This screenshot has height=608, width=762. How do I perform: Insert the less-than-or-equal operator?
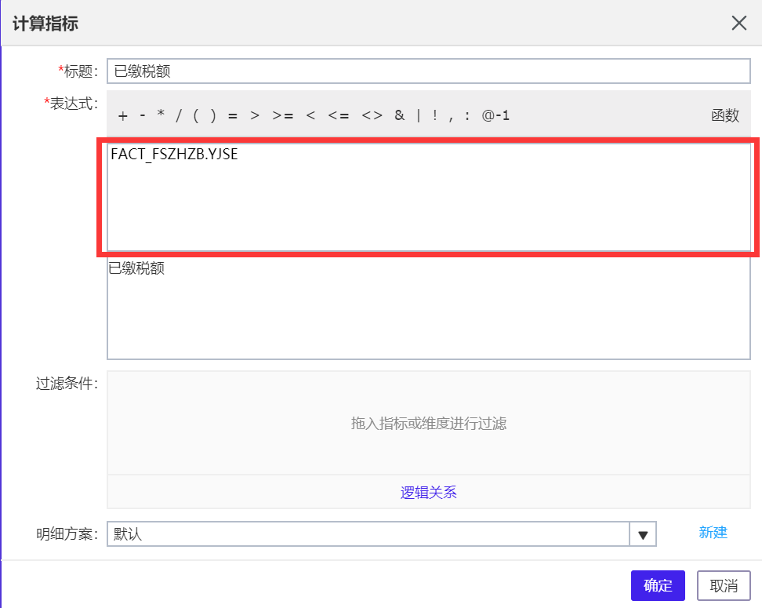pos(339,116)
